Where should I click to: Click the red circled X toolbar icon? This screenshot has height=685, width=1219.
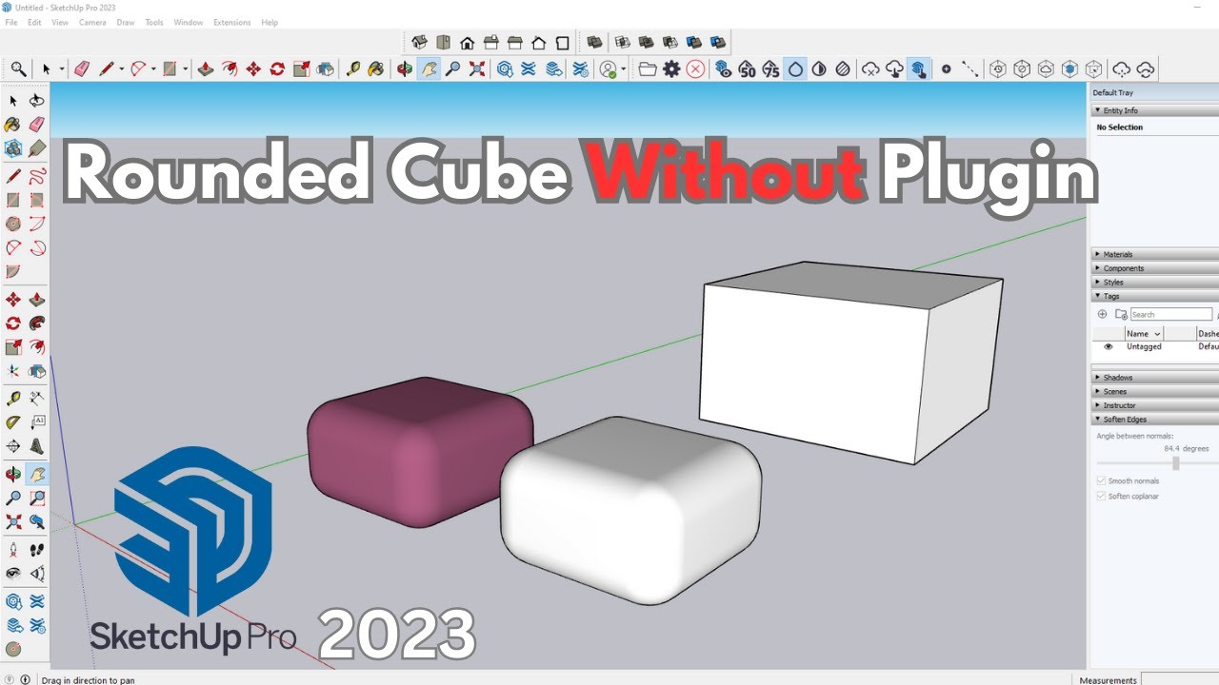click(696, 69)
